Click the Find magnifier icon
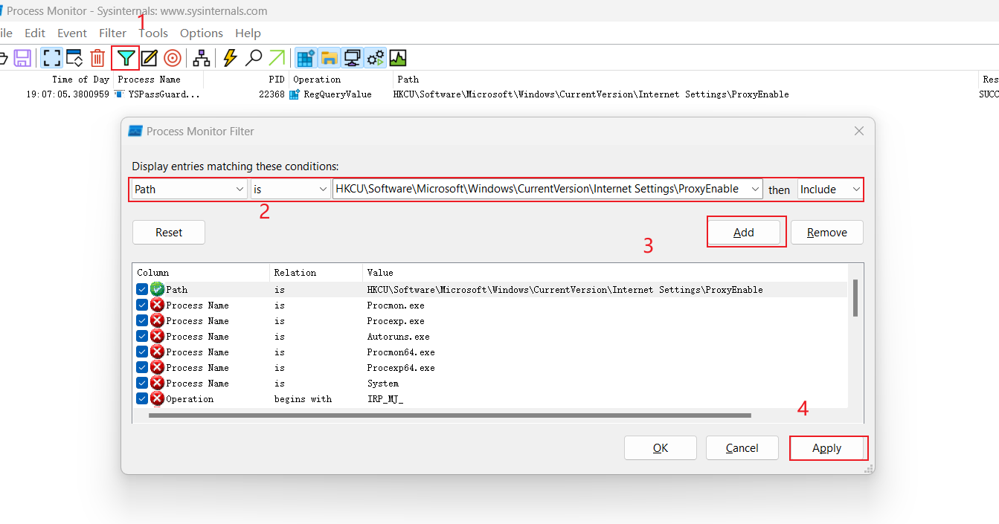 point(252,57)
